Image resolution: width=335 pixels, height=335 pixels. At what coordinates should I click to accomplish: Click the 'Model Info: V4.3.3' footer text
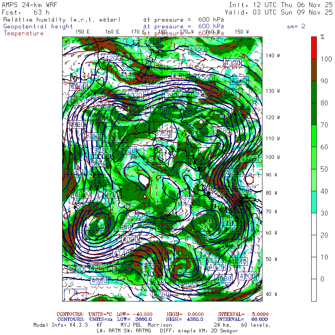pyautogui.click(x=61, y=325)
